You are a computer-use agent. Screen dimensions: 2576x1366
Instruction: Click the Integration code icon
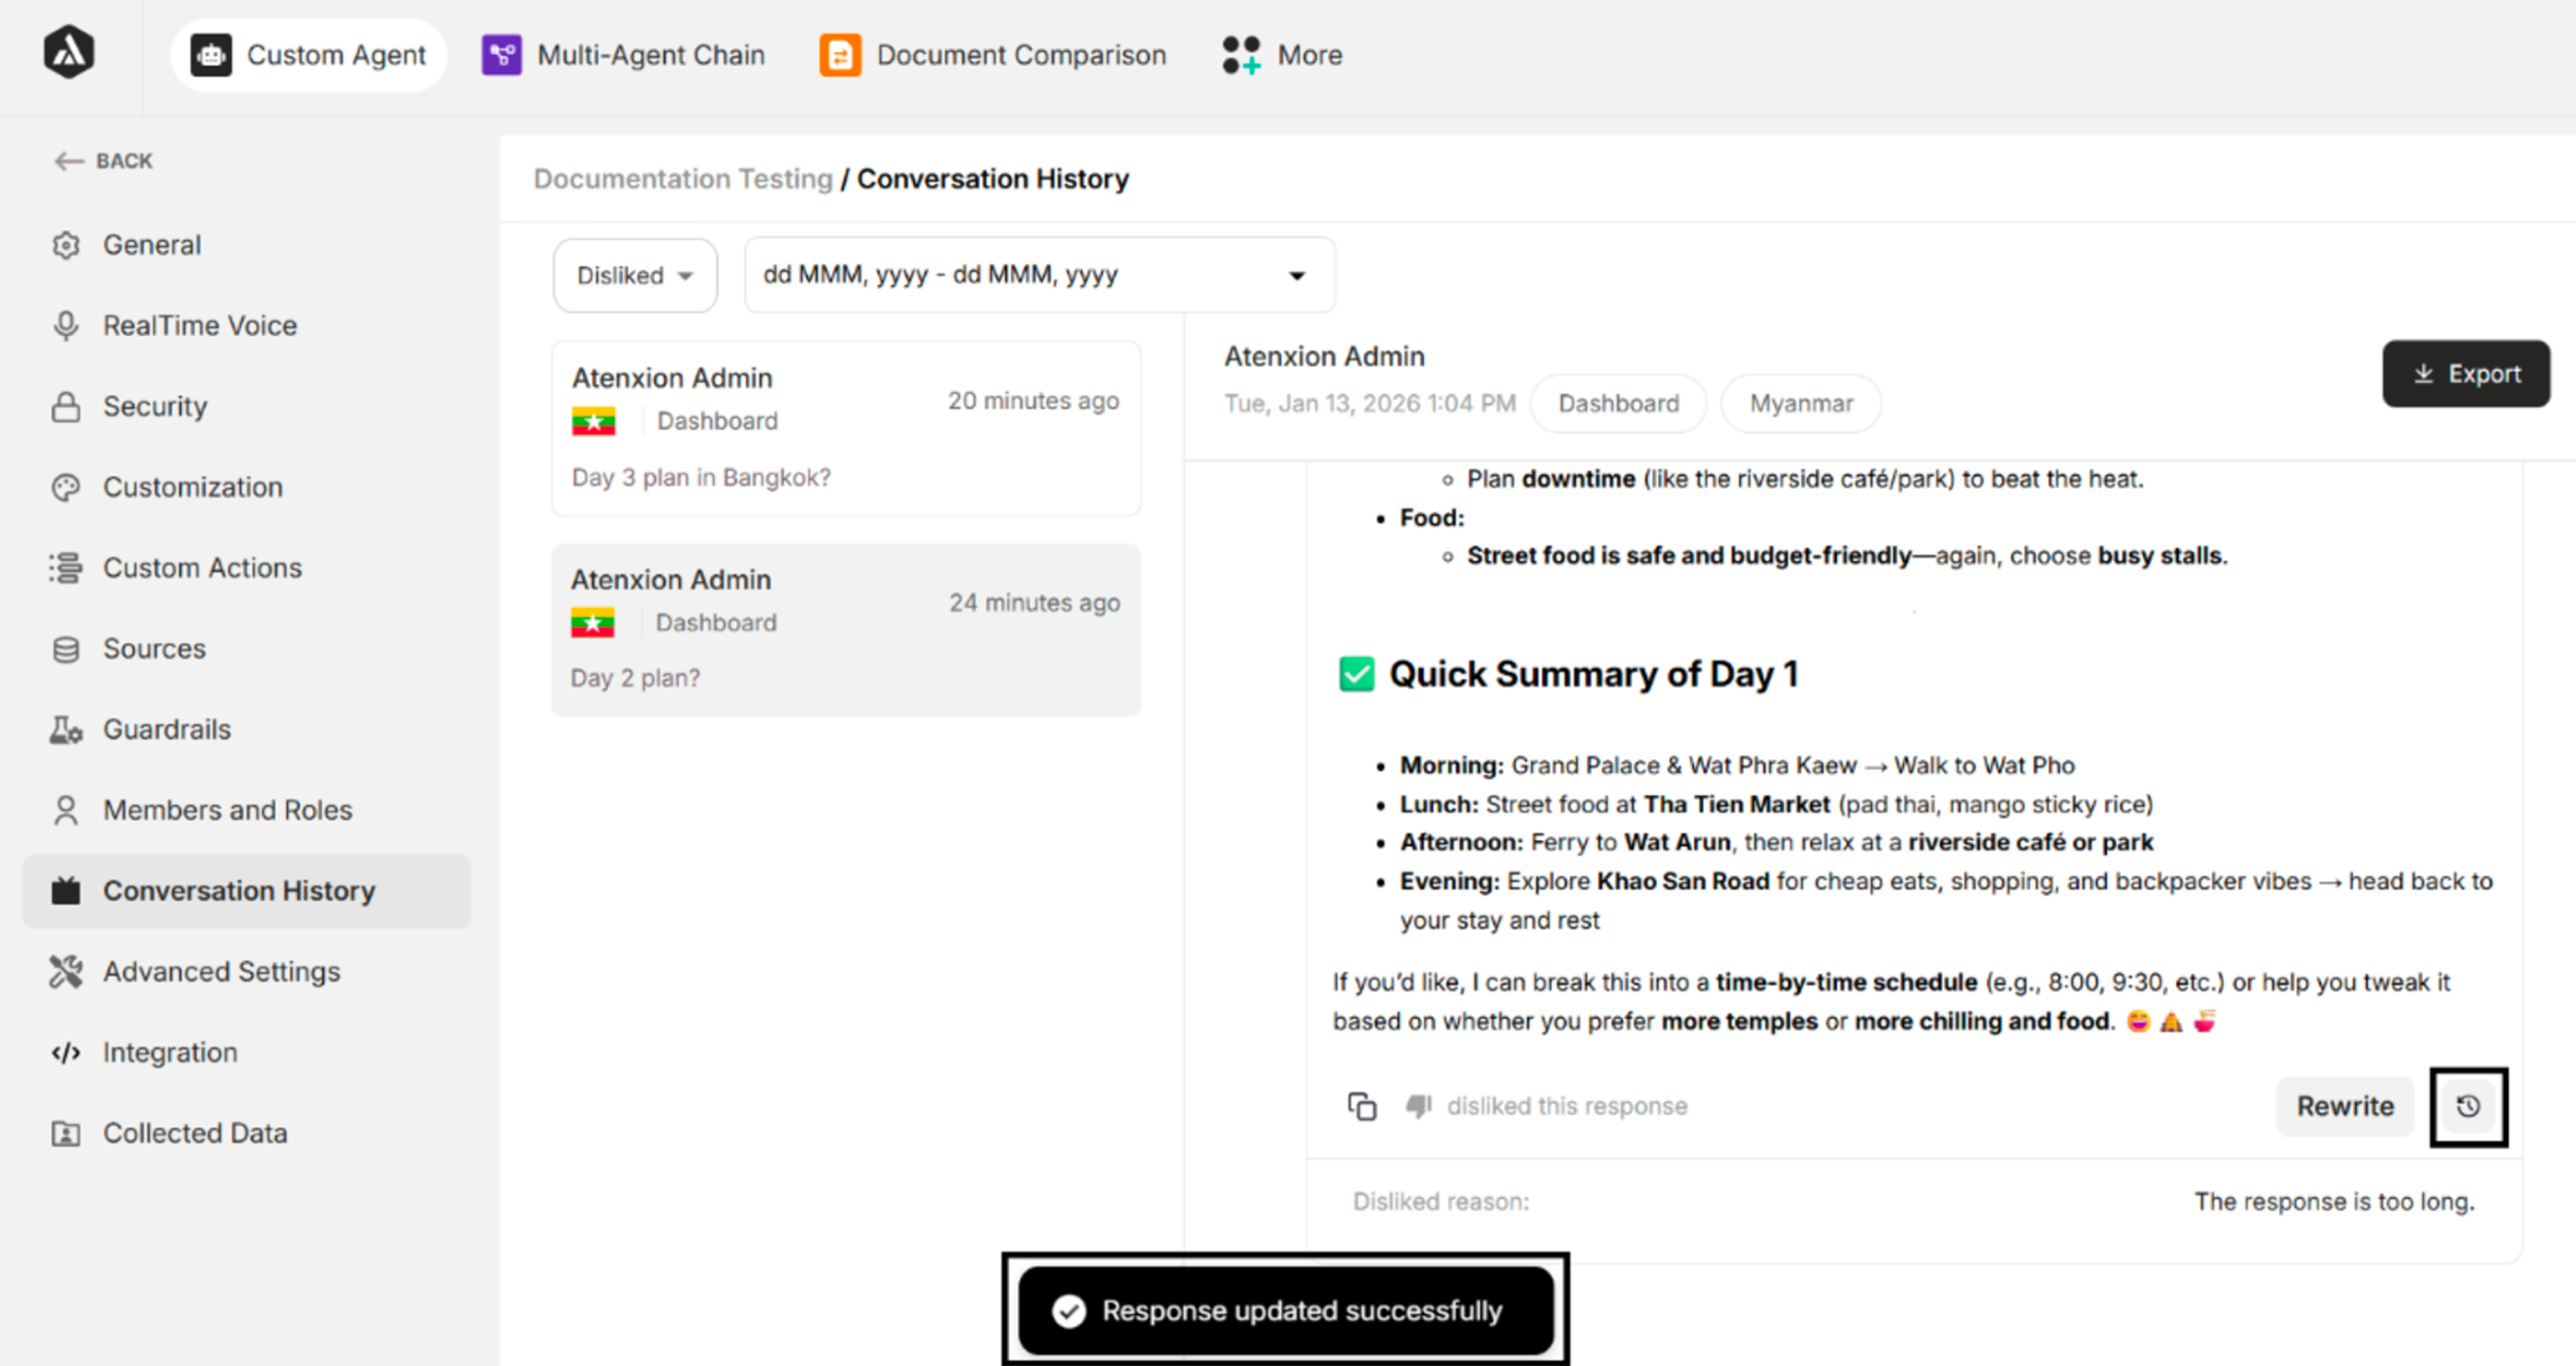click(66, 1052)
